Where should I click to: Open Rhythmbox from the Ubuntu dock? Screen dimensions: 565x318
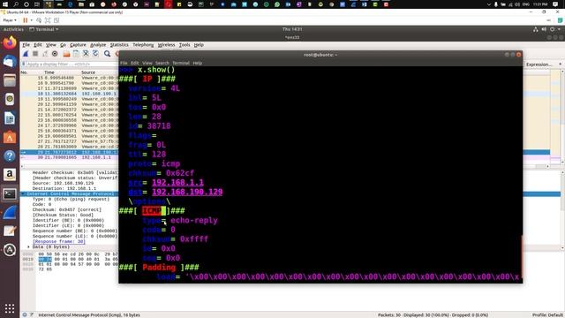point(10,99)
